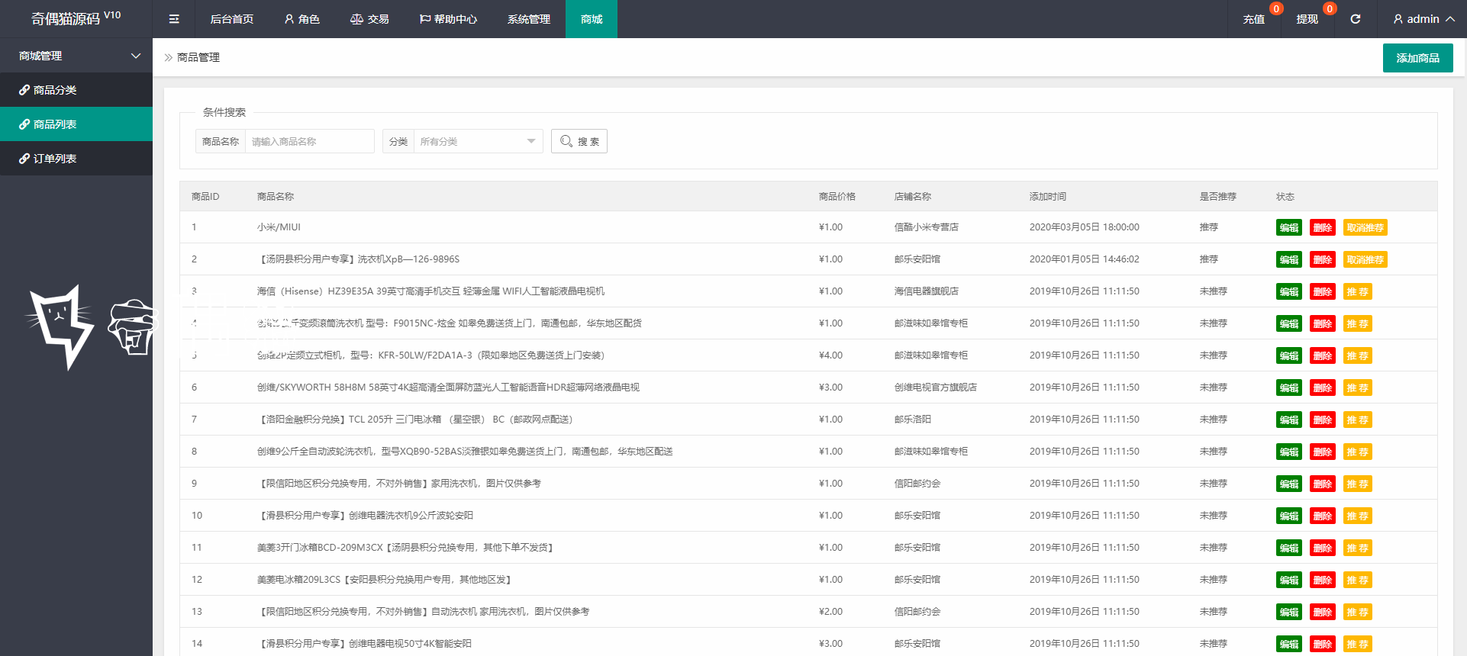Edit the 海信 Hisense TV product
Screen dimensions: 1467x656
[x=1289, y=291]
